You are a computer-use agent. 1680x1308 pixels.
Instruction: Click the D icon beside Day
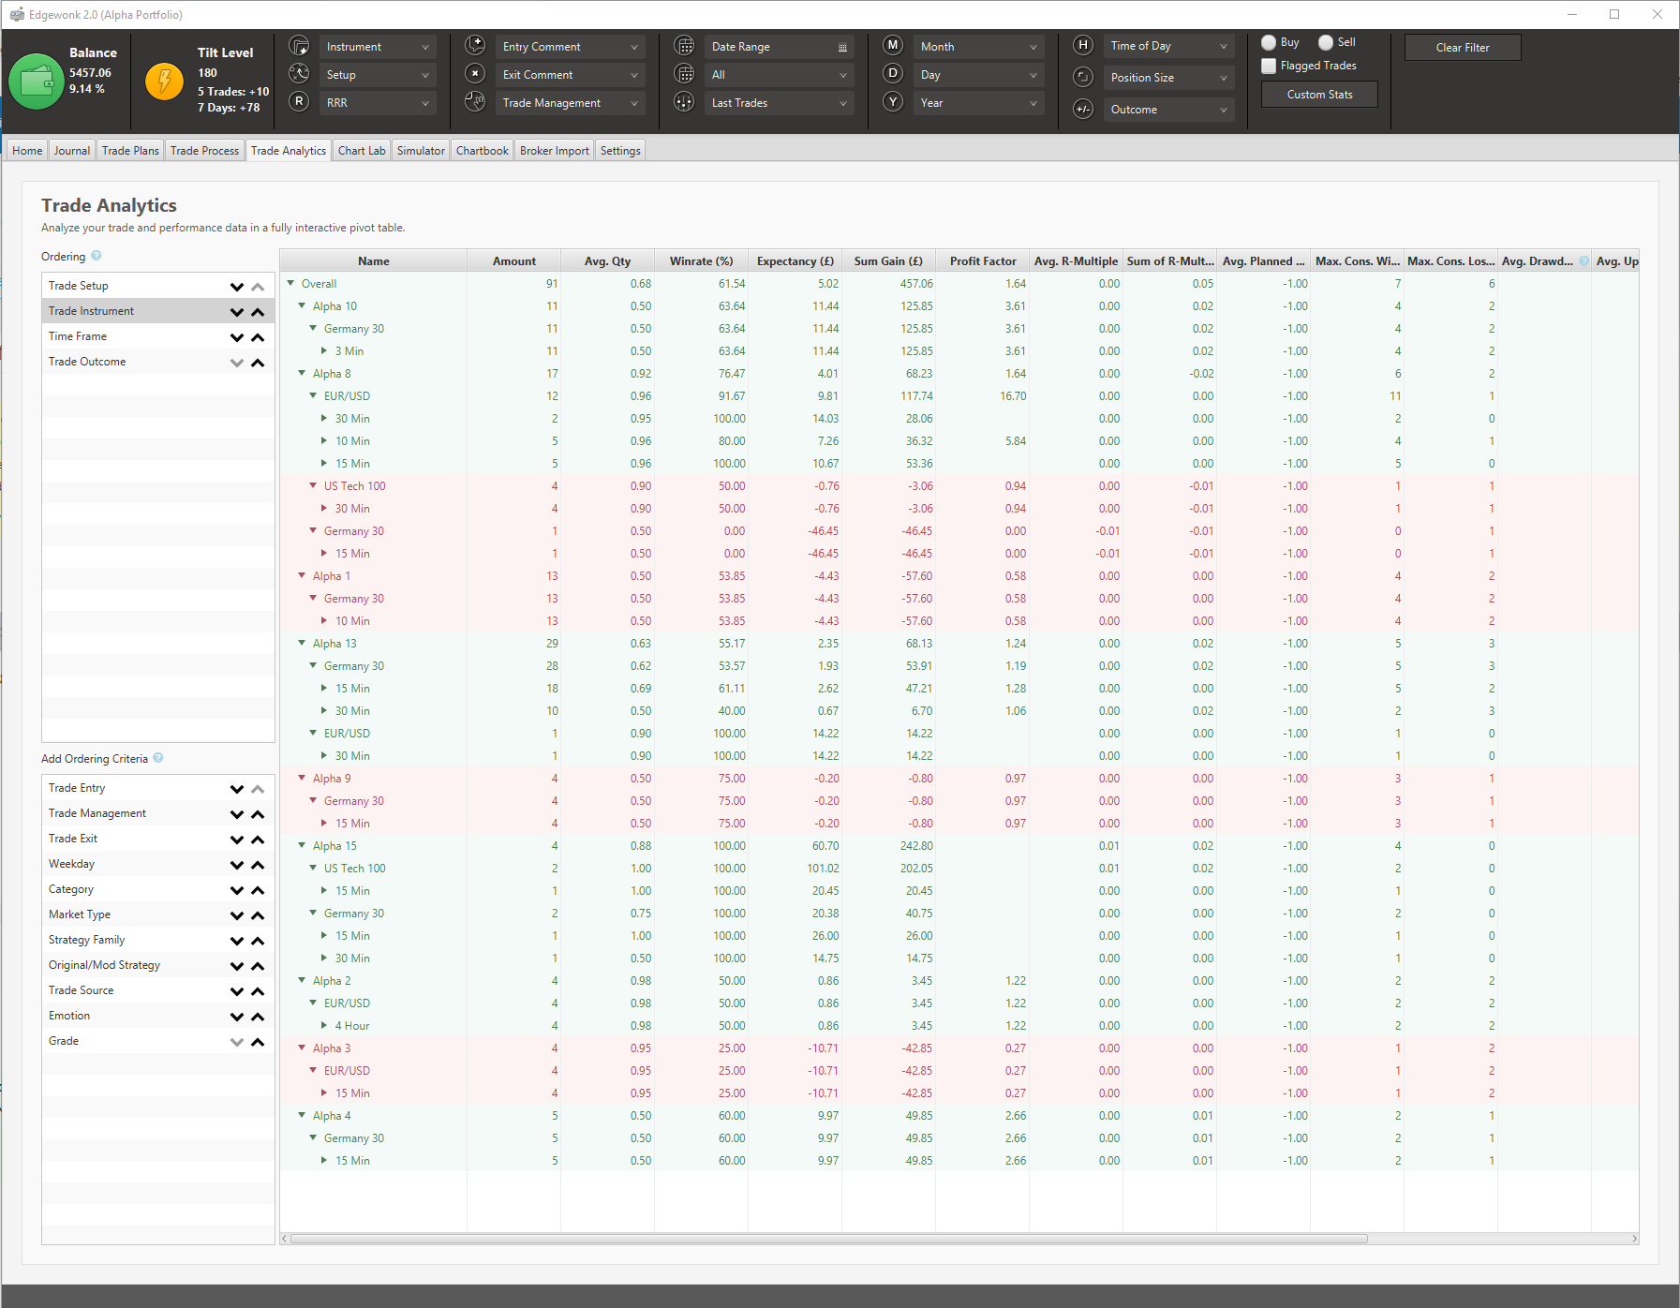coord(894,74)
